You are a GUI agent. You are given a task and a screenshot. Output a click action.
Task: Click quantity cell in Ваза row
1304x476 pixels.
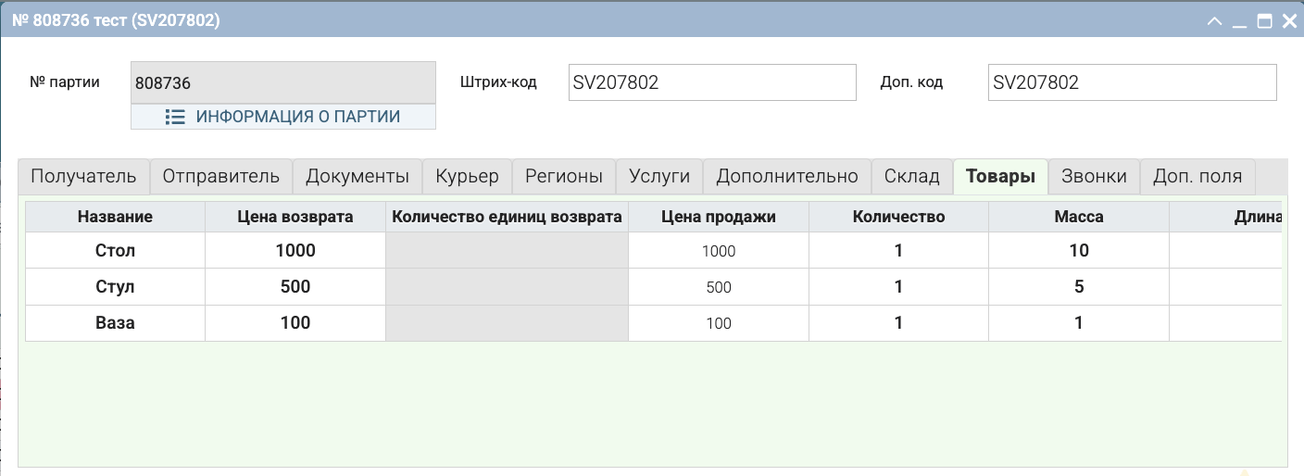pos(898,322)
